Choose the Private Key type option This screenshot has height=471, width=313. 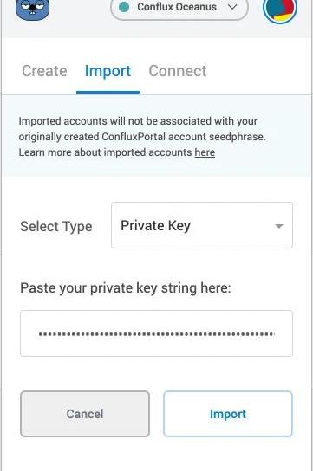coord(155,226)
